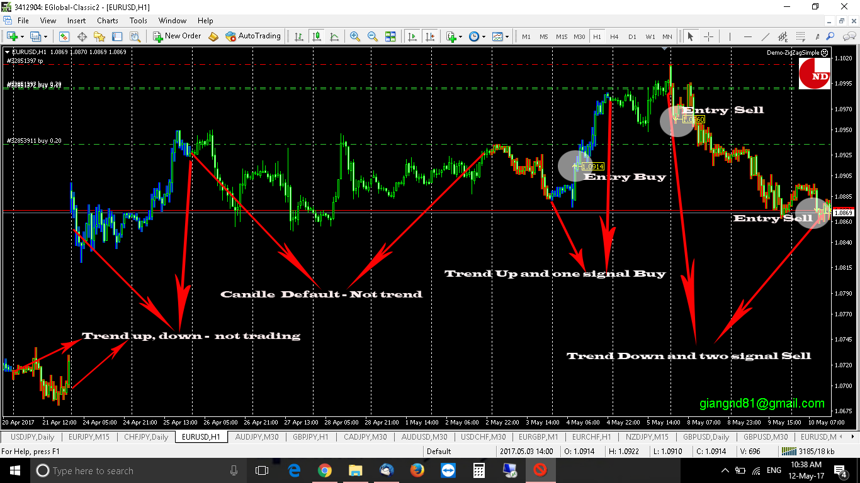
Task: Select the cursor arrow tool
Action: [x=690, y=36]
